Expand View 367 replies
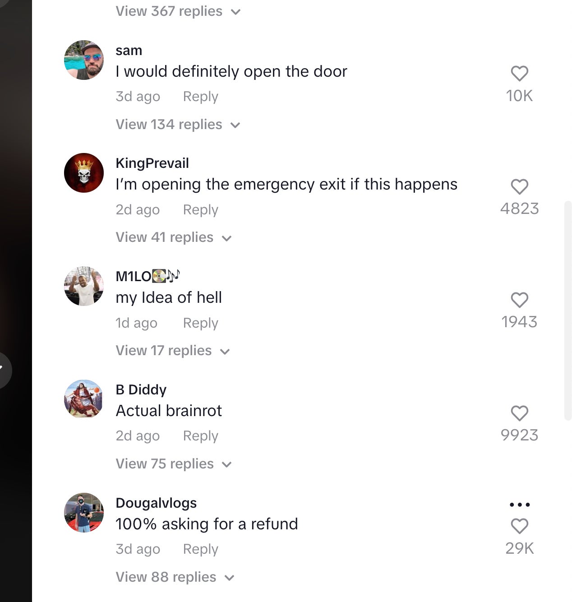 point(178,11)
